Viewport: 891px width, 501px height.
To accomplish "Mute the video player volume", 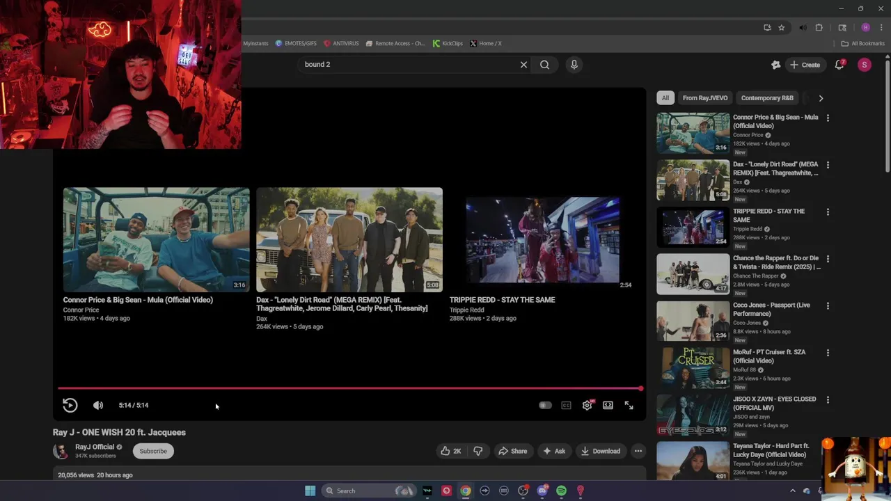I will pos(98,405).
